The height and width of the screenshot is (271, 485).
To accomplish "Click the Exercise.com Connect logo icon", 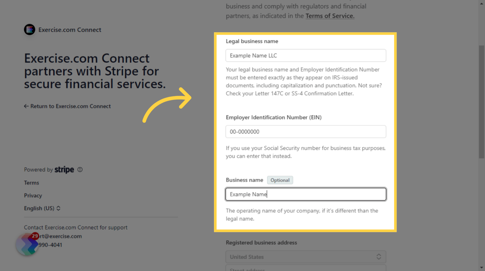I will (x=29, y=29).
